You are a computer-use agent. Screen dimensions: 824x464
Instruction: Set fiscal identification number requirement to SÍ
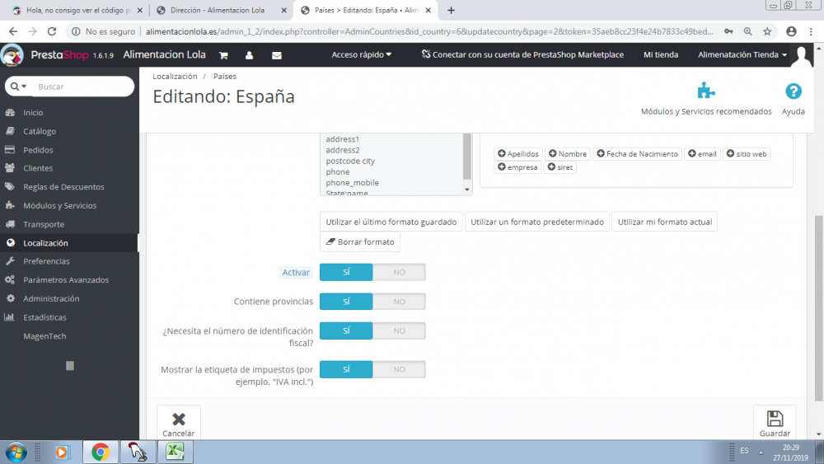346,331
